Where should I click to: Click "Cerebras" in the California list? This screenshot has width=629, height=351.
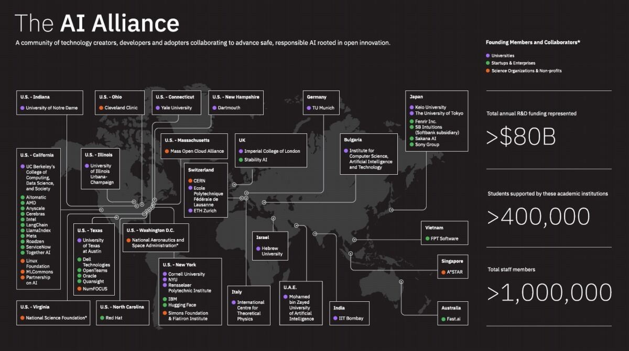click(x=36, y=214)
